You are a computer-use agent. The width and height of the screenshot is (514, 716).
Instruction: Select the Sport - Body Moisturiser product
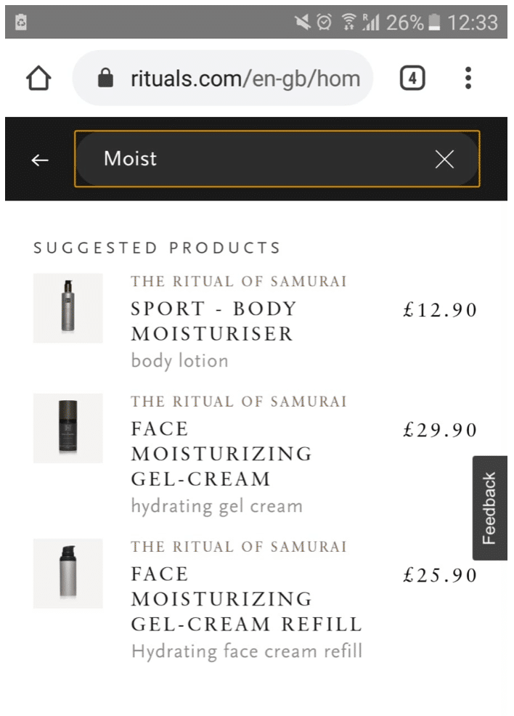pyautogui.click(x=213, y=321)
